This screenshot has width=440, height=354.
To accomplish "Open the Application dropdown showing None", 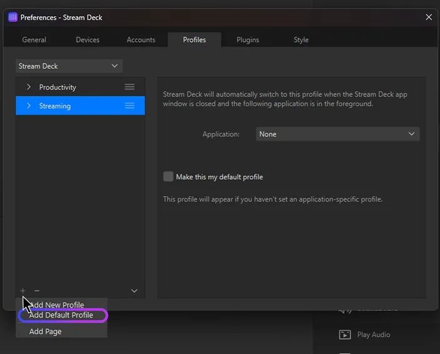I will (x=338, y=134).
